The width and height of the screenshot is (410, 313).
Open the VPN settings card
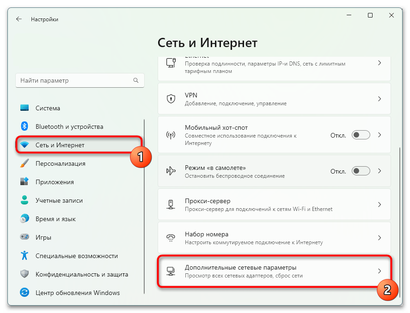click(274, 99)
